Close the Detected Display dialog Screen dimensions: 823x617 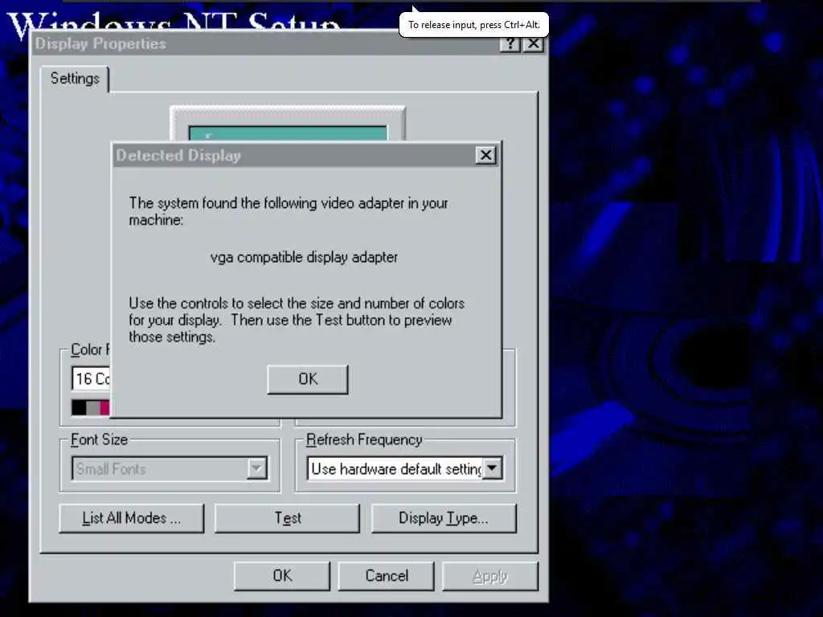(485, 155)
